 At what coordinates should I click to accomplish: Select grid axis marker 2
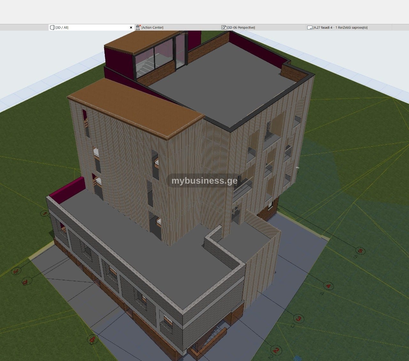pyautogui.click(x=276, y=350)
